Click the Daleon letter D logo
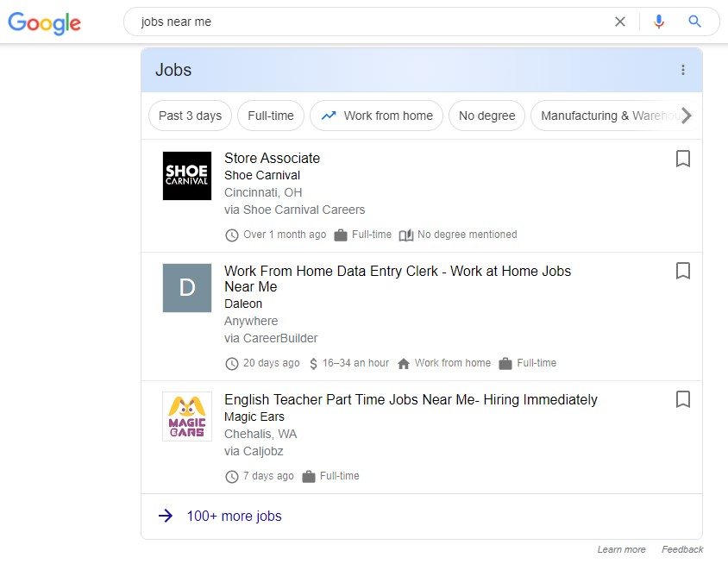The height and width of the screenshot is (570, 728). (x=187, y=288)
